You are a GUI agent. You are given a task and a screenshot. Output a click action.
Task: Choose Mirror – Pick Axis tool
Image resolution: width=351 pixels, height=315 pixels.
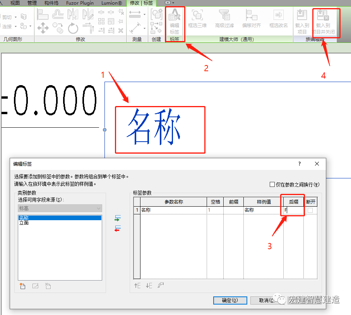(x=73, y=14)
